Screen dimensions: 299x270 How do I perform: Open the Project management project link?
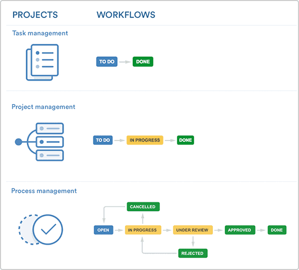click(x=43, y=107)
